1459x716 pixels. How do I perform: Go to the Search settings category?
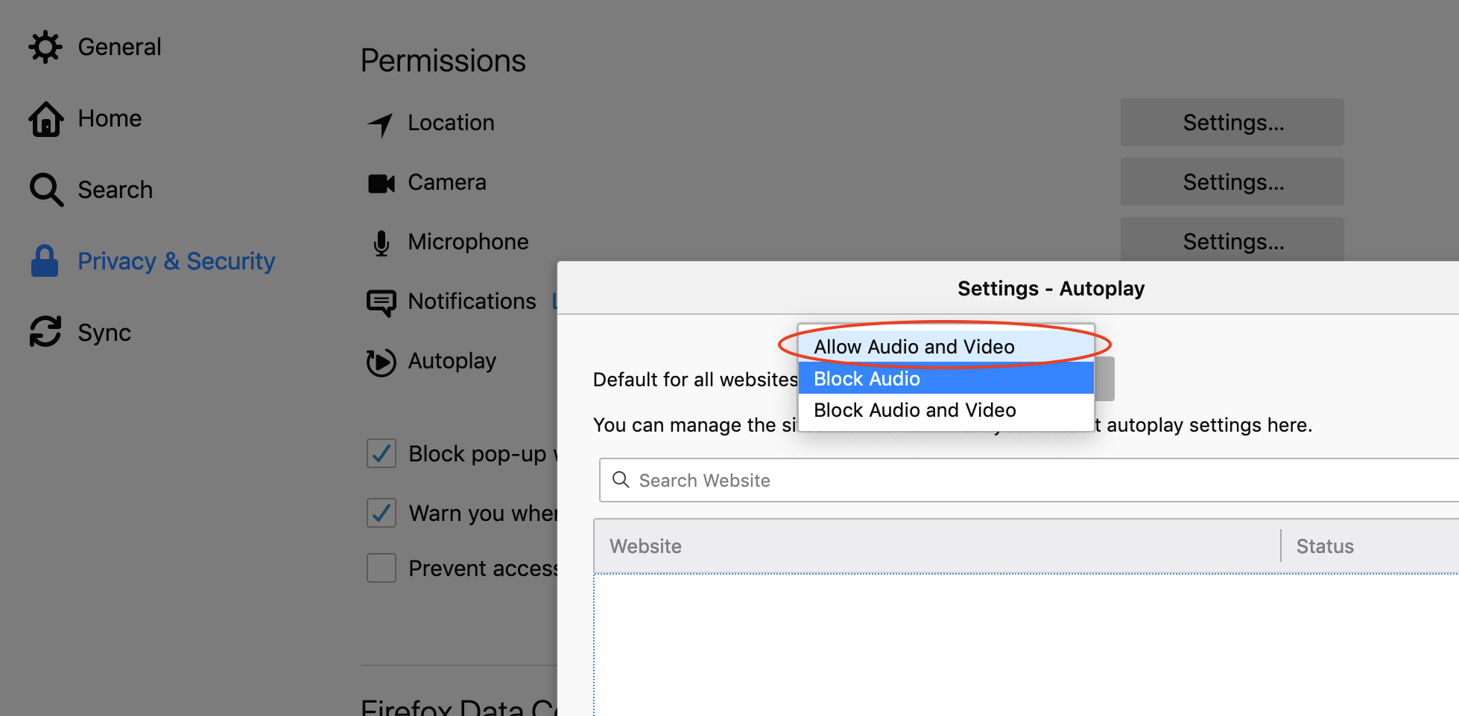coord(91,190)
